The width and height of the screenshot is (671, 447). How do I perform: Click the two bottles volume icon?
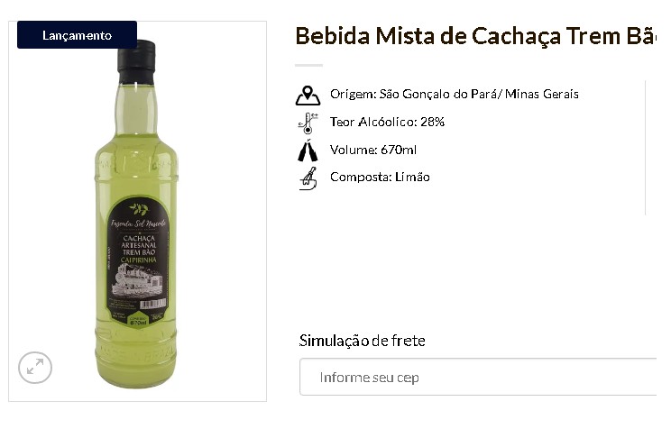coord(308,151)
